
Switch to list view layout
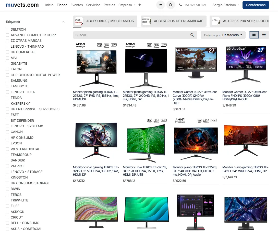coord(264,35)
